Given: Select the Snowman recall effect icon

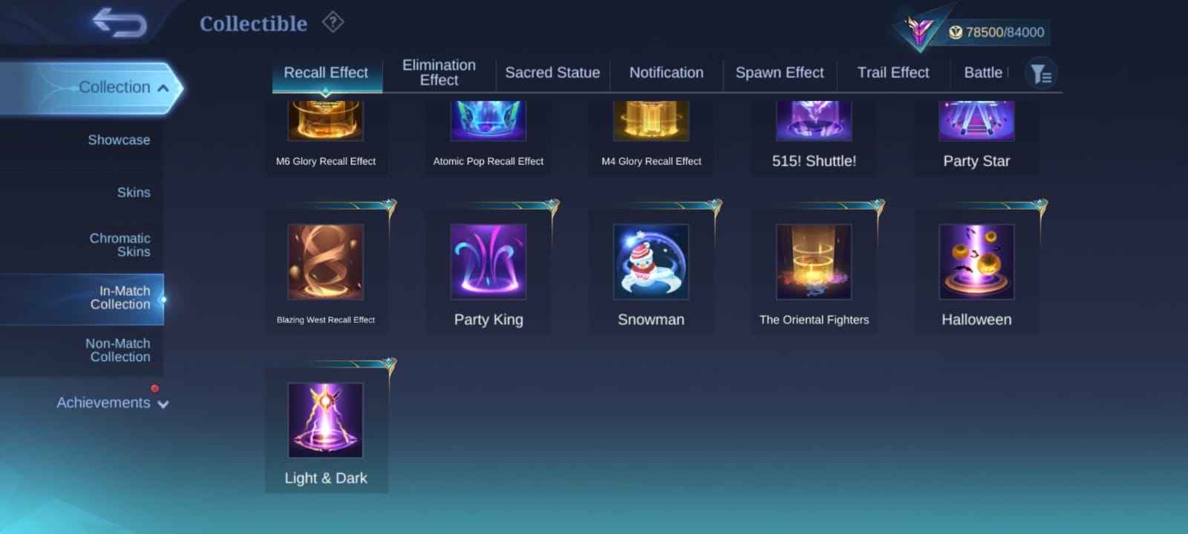Looking at the screenshot, I should pyautogui.click(x=651, y=262).
